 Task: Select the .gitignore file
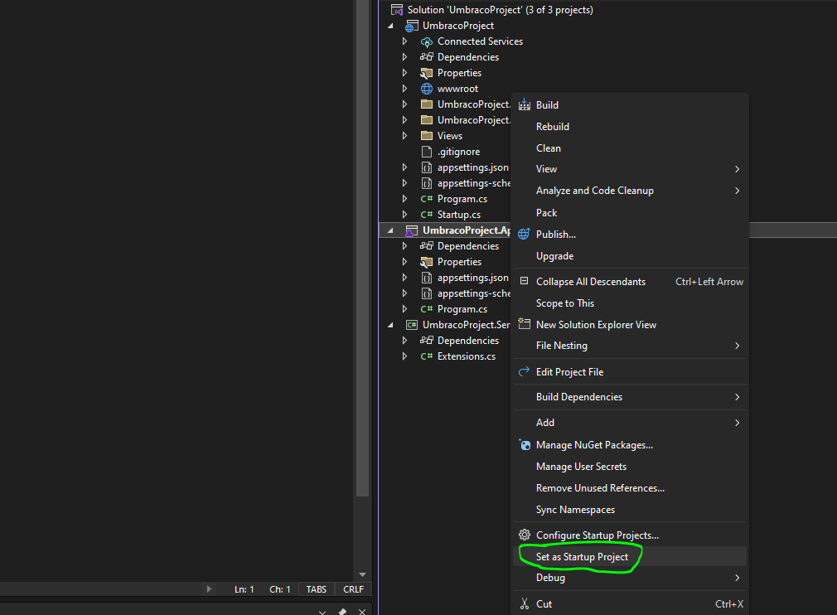click(458, 152)
